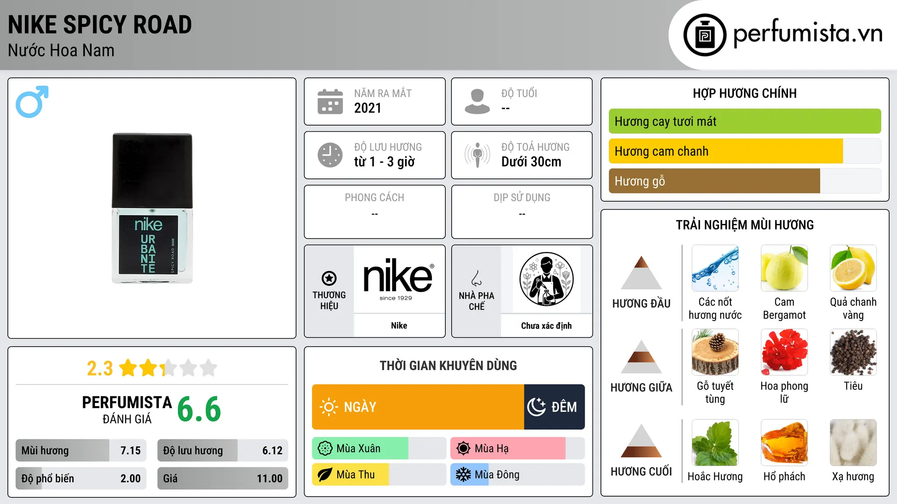Click the Perfumista đánh giá label
Image resolution: width=897 pixels, height=504 pixels.
[x=127, y=409]
